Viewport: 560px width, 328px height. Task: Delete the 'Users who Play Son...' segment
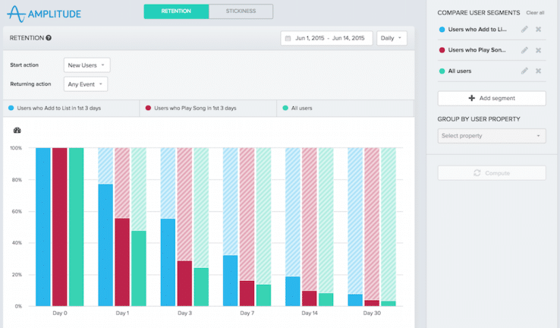click(538, 50)
